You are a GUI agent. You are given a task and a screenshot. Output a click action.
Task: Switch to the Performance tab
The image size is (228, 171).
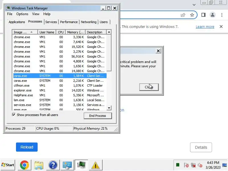tap(69, 22)
